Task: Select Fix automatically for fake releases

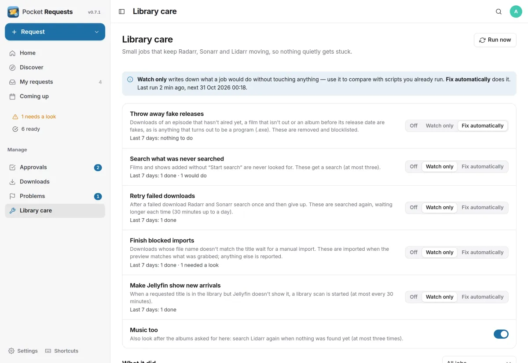Action: [482, 126]
